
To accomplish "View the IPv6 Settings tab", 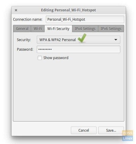I will coord(111,29).
